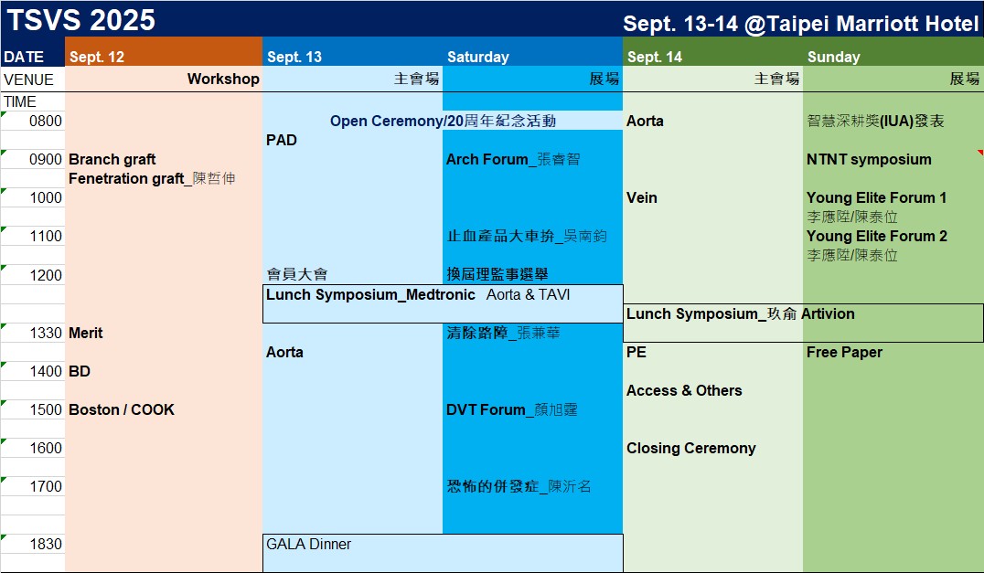Select the Free Paper cell
This screenshot has width=984, height=573.
[893, 352]
